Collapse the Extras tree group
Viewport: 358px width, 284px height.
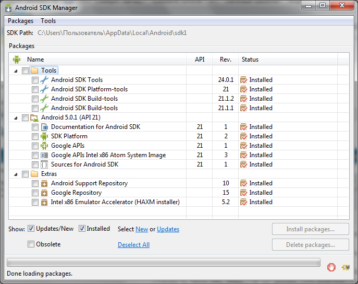(x=16, y=174)
